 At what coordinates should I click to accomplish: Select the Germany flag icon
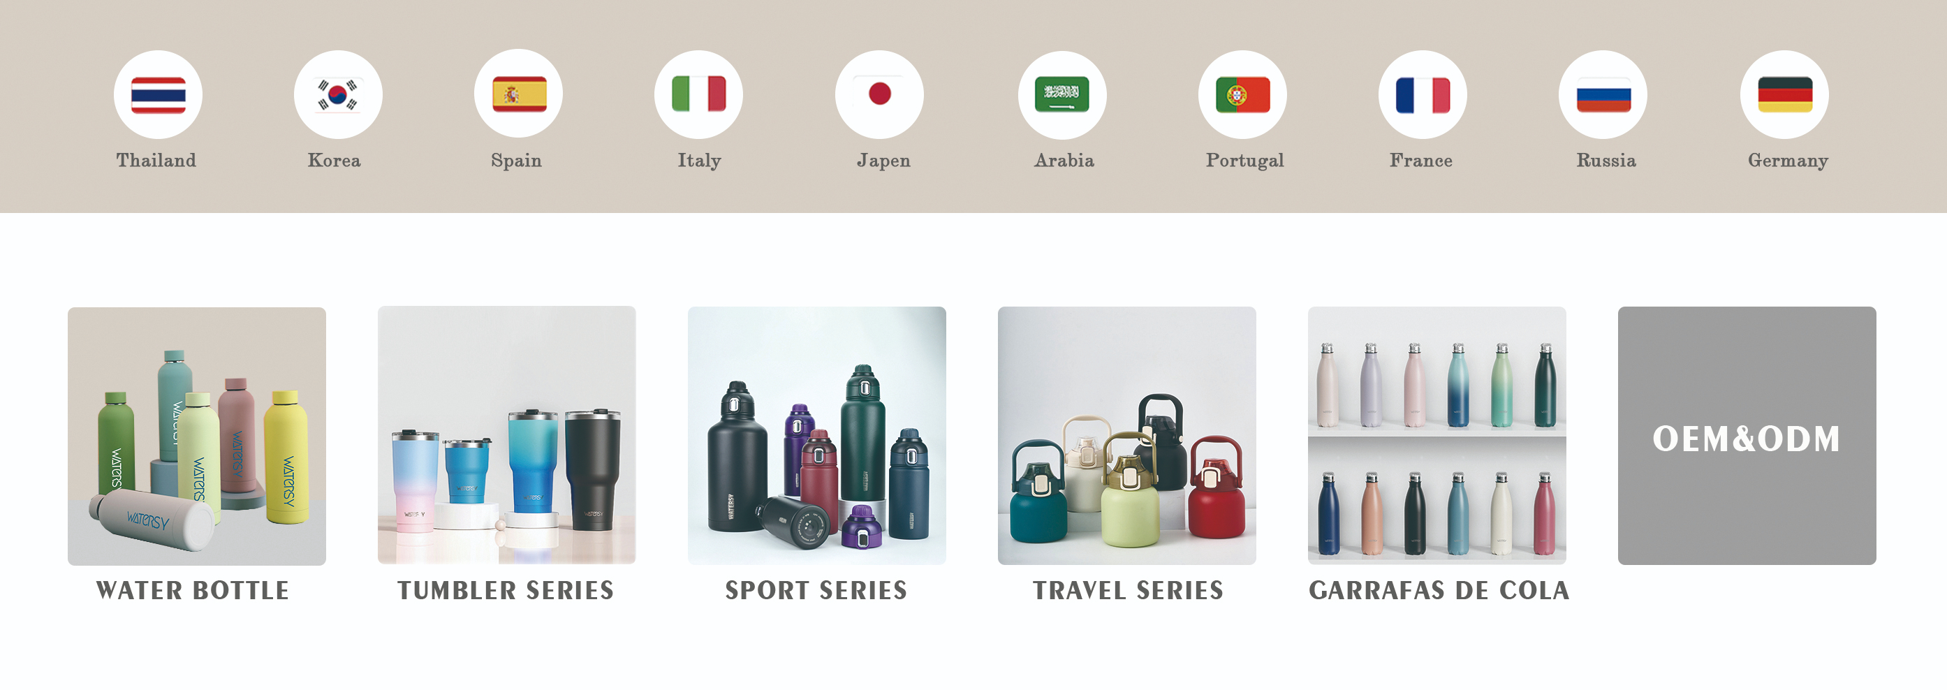pos(1784,94)
